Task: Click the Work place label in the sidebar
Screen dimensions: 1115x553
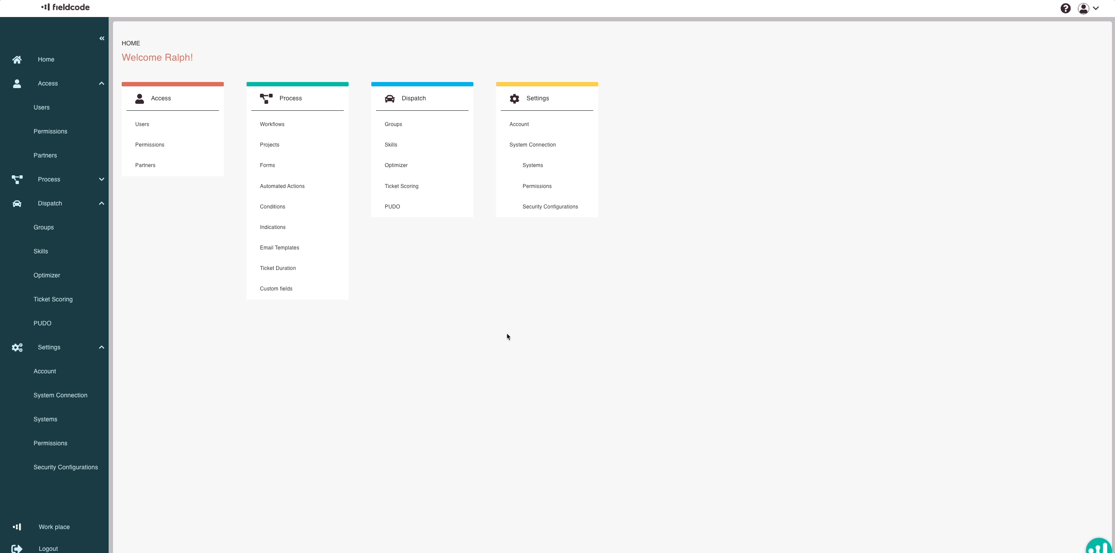Action: tap(54, 527)
